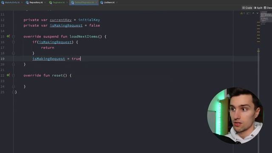The image size is (272, 153).
Task: Switch editor to Design view mode
Action: click(268, 8)
